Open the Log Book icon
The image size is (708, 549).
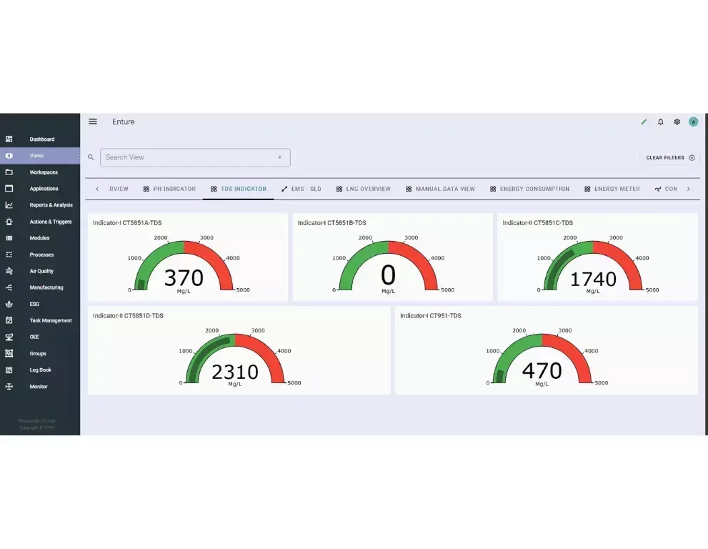tap(9, 370)
